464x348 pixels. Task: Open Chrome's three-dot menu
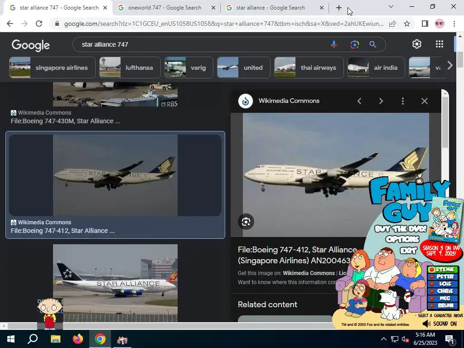(x=454, y=24)
